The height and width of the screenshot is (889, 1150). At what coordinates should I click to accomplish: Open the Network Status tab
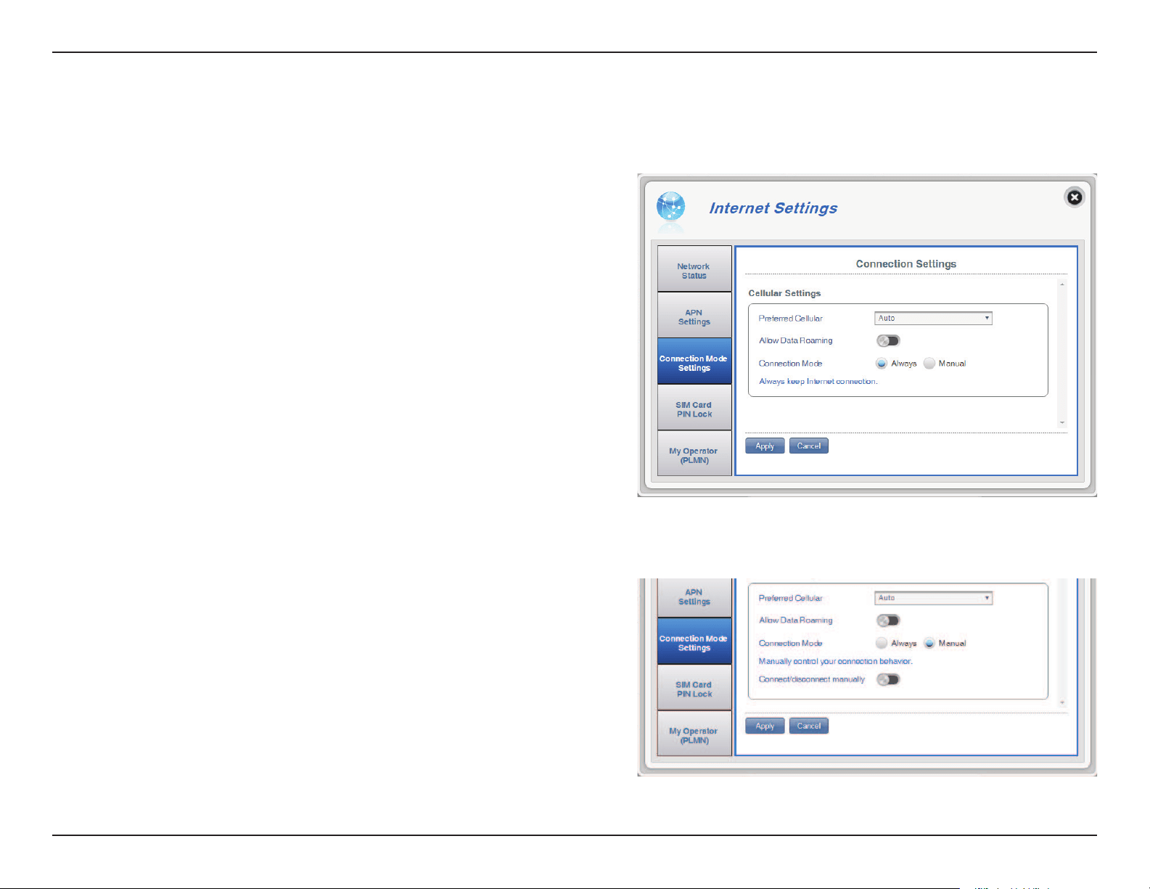(694, 269)
